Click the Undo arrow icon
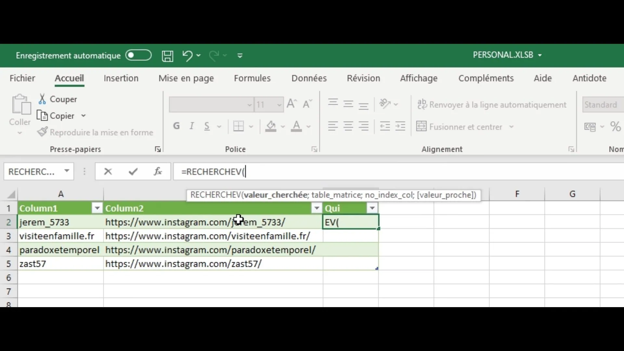Image resolution: width=624 pixels, height=351 pixels. (x=187, y=56)
